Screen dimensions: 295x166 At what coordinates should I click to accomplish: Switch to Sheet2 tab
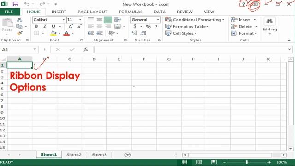click(74, 155)
